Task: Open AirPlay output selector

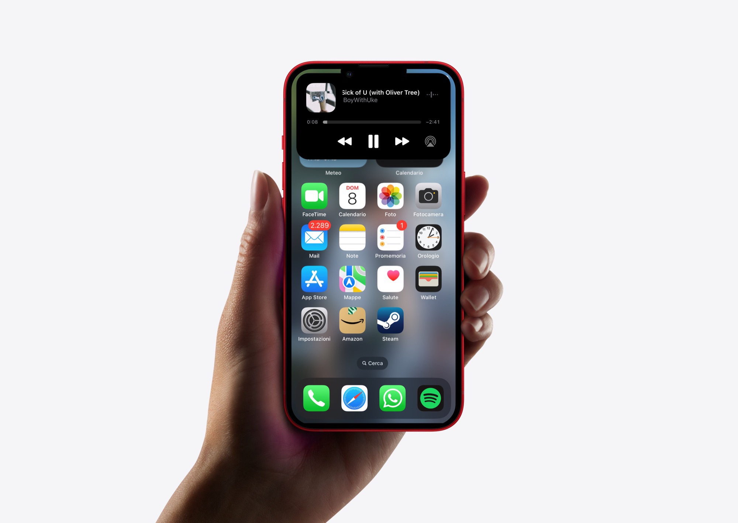Action: click(430, 141)
